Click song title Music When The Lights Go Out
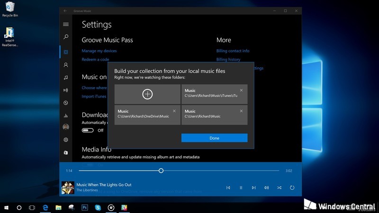Viewport: 379px width, 213px height. pos(104,185)
